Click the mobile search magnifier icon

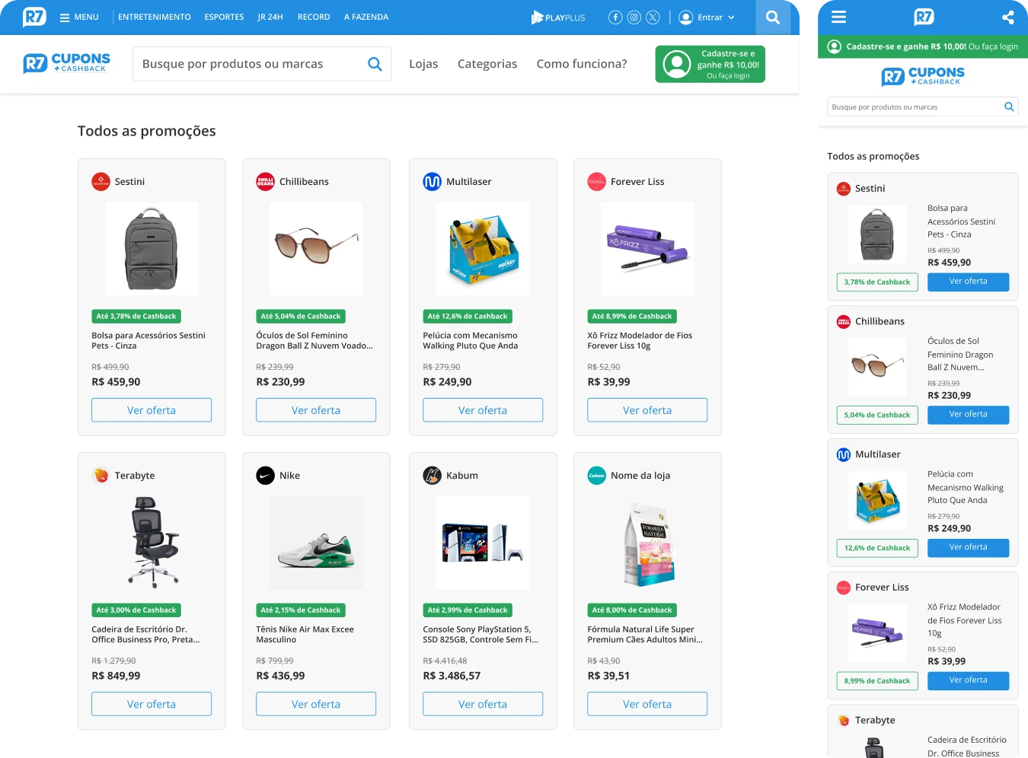[x=1009, y=107]
